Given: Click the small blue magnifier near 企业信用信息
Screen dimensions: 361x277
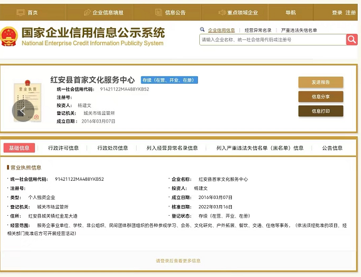Looking at the screenshot, I should pyautogui.click(x=202, y=29).
